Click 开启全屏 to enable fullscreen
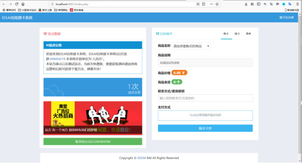 (287, 17)
